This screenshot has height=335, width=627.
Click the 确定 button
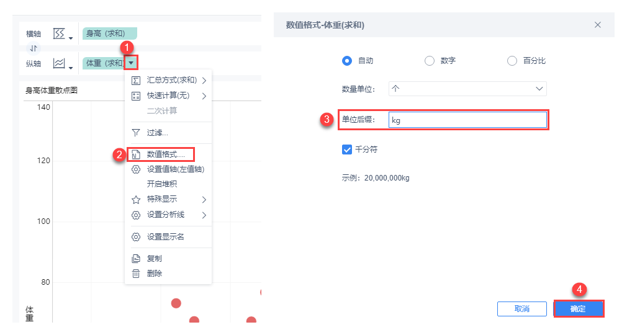click(578, 308)
